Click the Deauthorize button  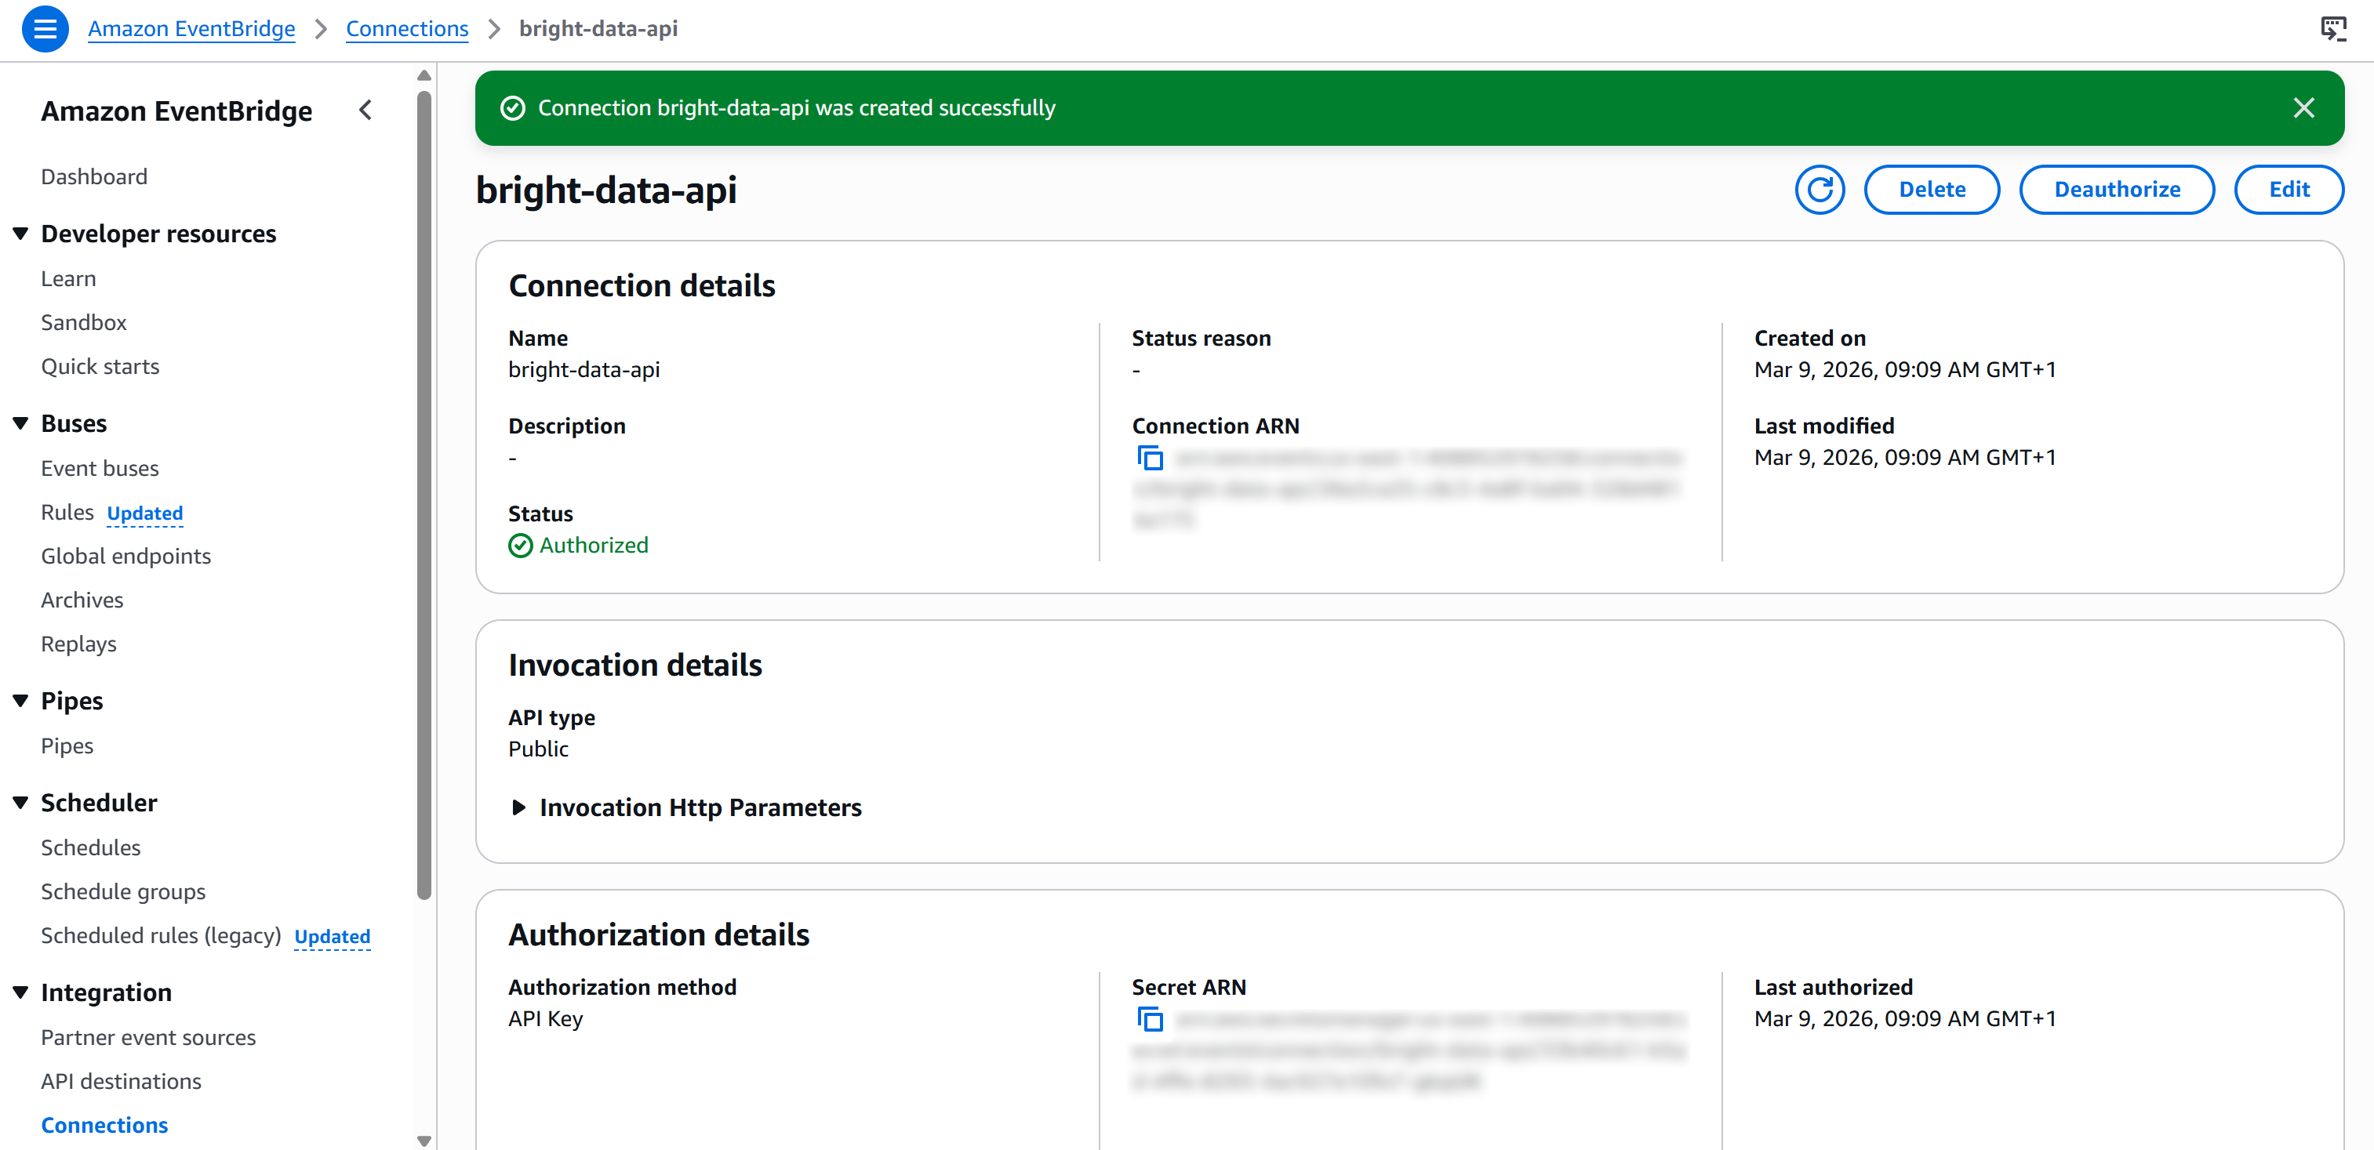(x=2116, y=190)
